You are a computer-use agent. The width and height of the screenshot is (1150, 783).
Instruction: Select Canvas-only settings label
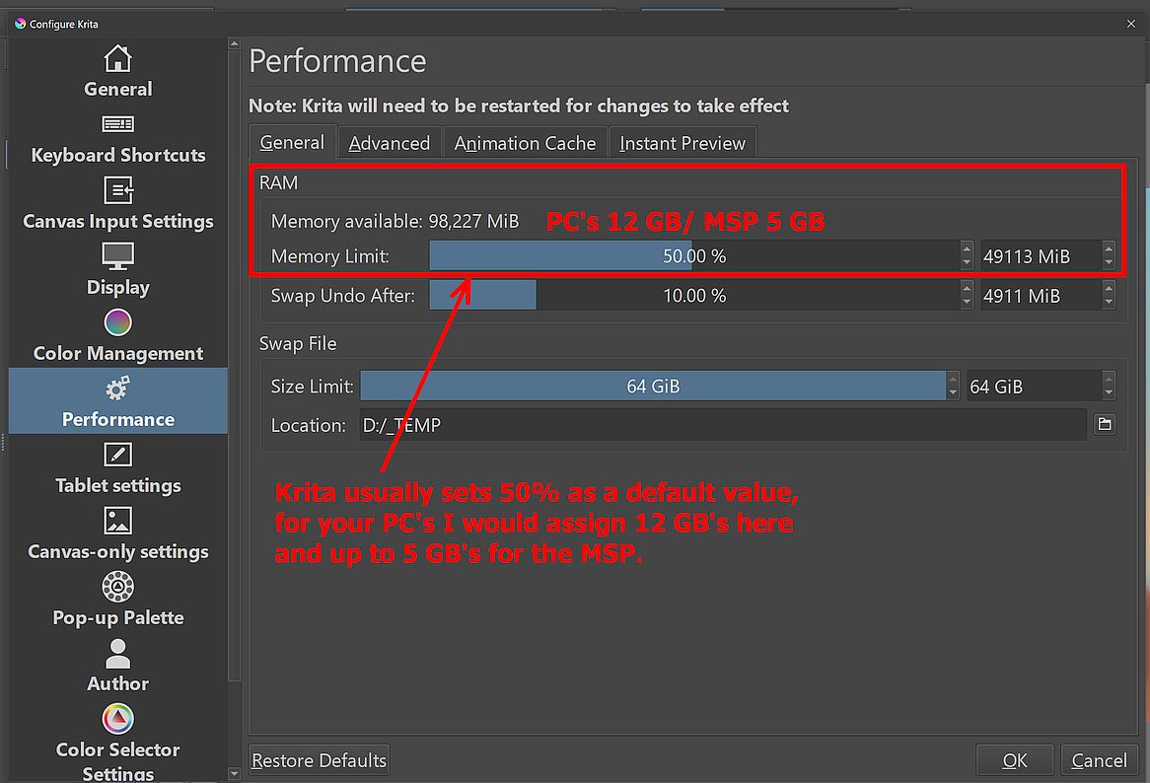(x=117, y=551)
